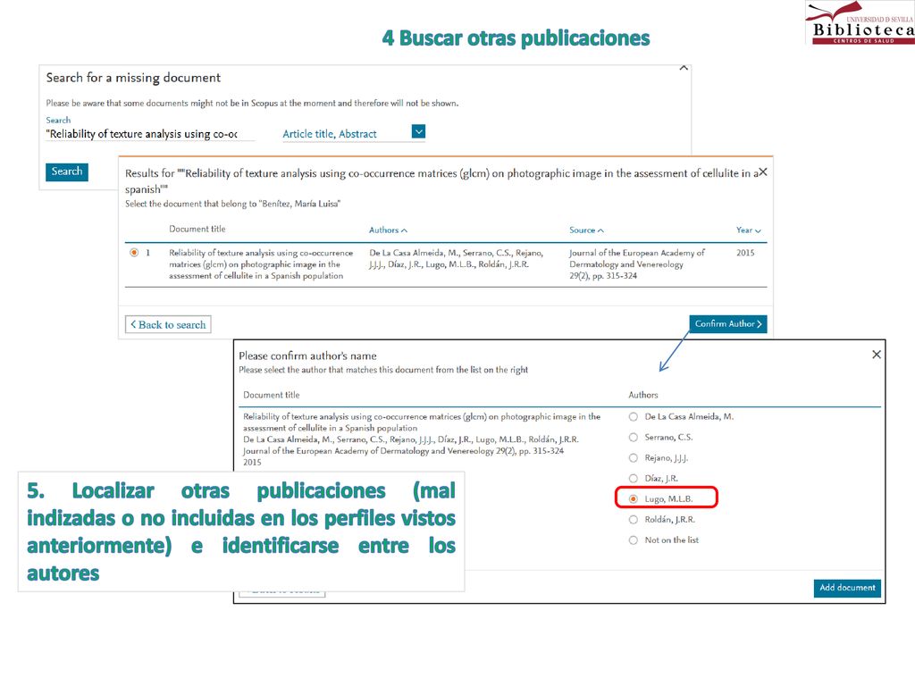Image resolution: width=915 pixels, height=686 pixels.
Task: Sort results by Year column
Action: click(x=748, y=230)
